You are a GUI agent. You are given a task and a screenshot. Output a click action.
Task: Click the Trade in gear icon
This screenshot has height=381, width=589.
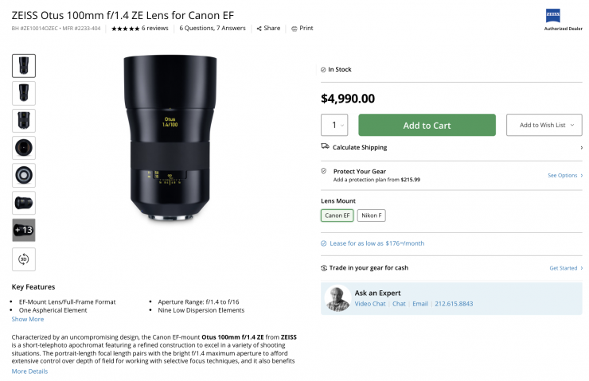[x=324, y=268]
